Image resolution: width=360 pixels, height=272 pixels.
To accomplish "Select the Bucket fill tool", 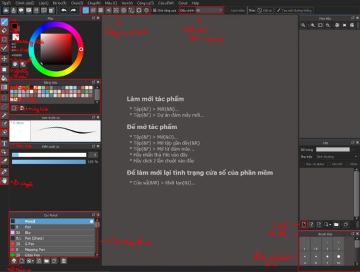I will click(x=4, y=78).
